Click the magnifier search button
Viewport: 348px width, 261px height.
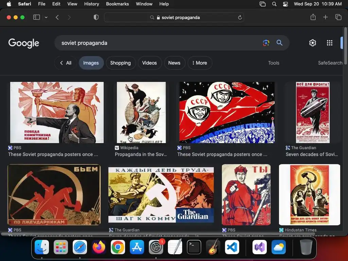(x=279, y=43)
